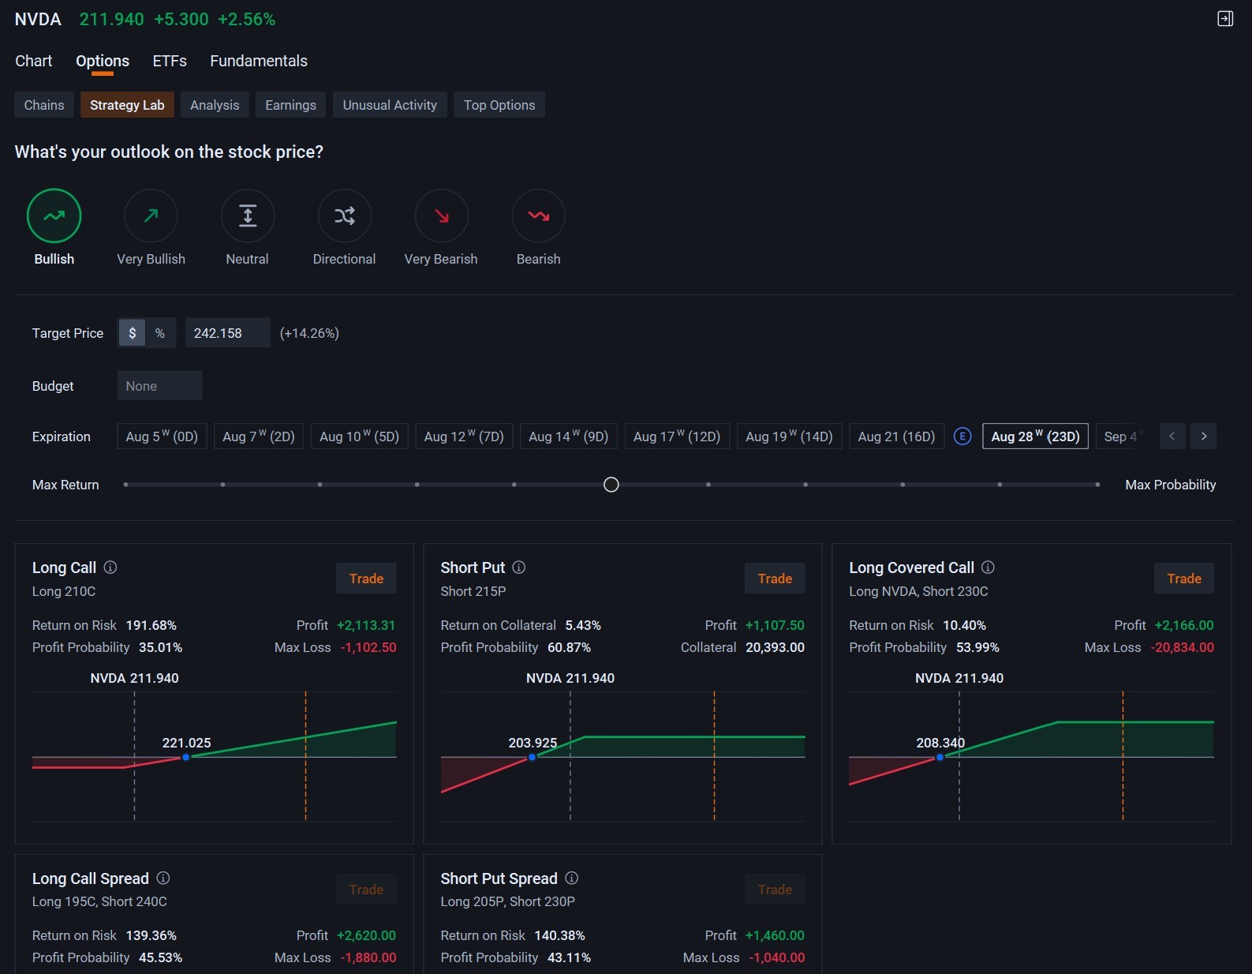This screenshot has width=1252, height=974.
Task: Select the Bullish outlook icon
Action: point(54,215)
